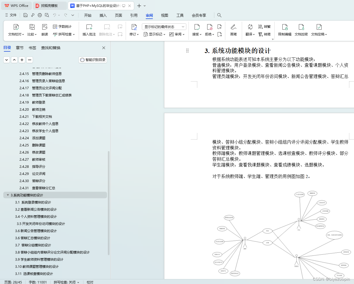Viewport: 354px width, 284px height.
Task: Switch to the 视图 ribbon tab
Action: point(165,15)
